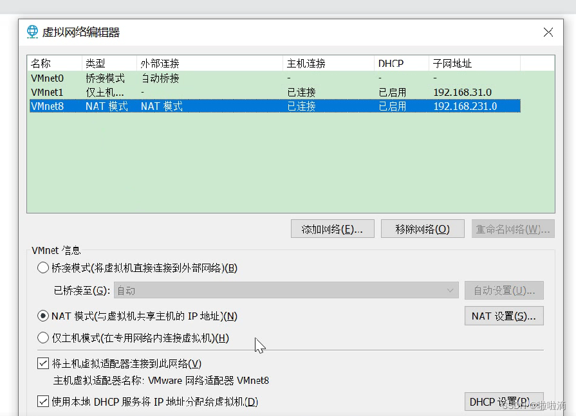The height and width of the screenshot is (416, 576).
Task: Click subnet address 192.168.231.0
Action: click(x=465, y=106)
